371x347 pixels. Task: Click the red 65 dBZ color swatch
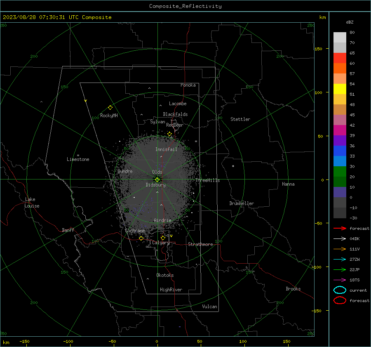[x=340, y=58]
